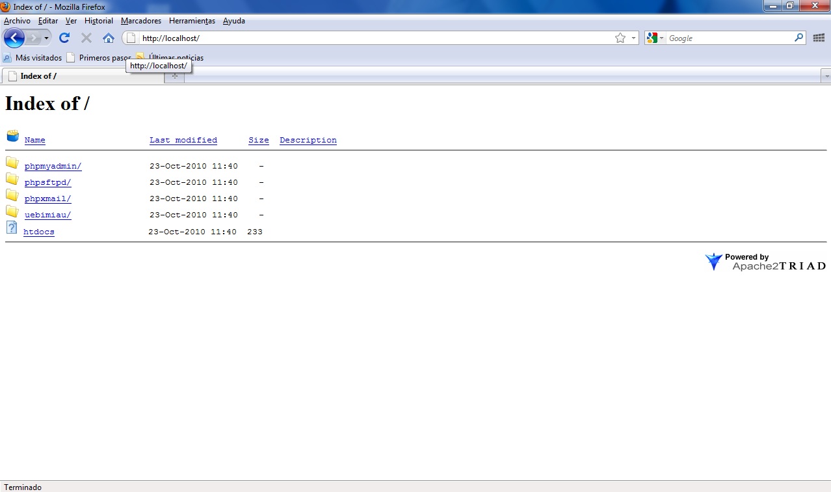Open the address bar history dropdown
Image resolution: width=831 pixels, height=492 pixels.
point(633,38)
